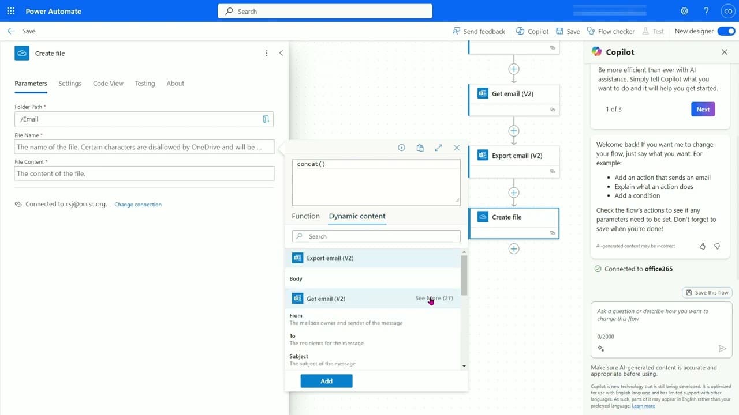Open the app launcher waffle icon
The width and height of the screenshot is (739, 415).
tap(11, 11)
